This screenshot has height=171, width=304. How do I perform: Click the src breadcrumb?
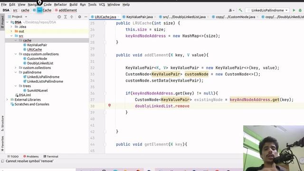pos(15,10)
